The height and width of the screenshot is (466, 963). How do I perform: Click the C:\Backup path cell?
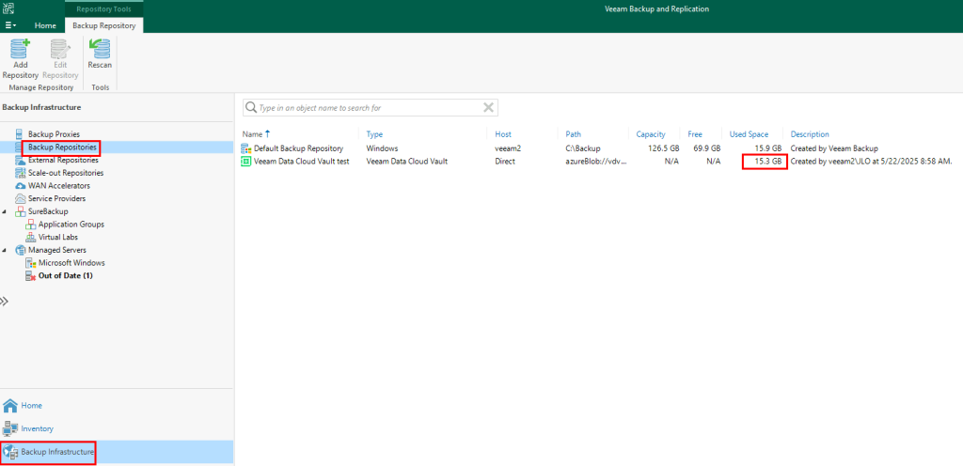pyautogui.click(x=582, y=148)
